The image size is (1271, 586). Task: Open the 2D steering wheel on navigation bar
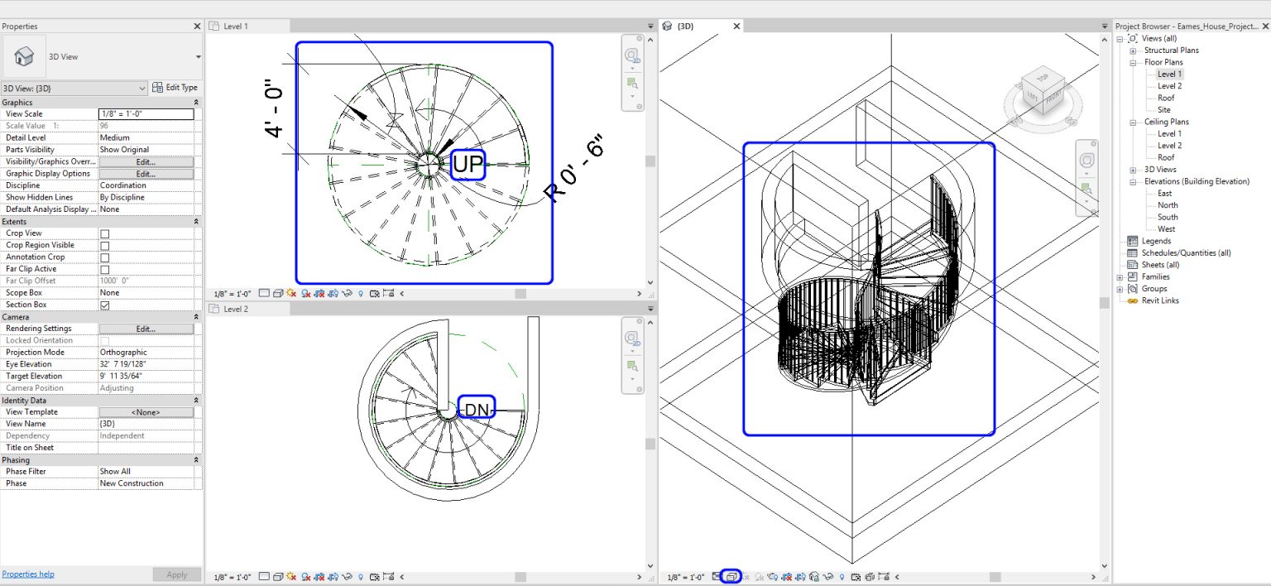(x=633, y=55)
